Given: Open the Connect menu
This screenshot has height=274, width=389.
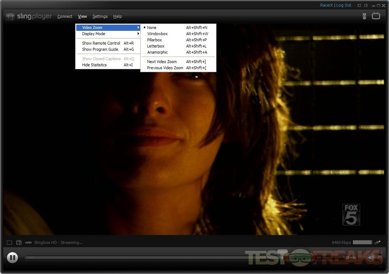Looking at the screenshot, I should [65, 16].
